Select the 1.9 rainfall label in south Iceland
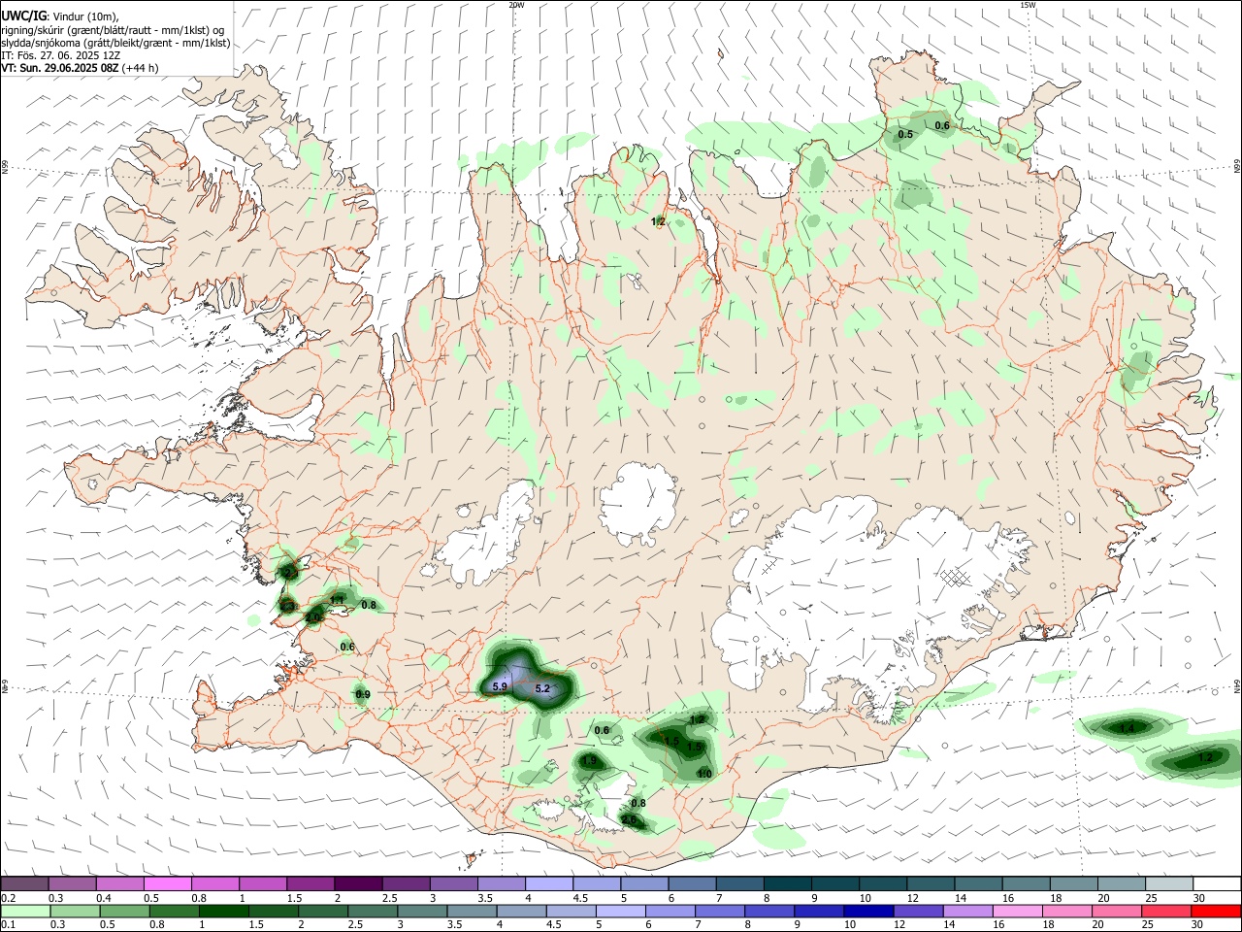Image resolution: width=1242 pixels, height=932 pixels. [x=589, y=760]
